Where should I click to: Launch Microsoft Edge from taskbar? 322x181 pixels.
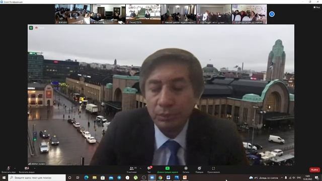(x=86, y=177)
